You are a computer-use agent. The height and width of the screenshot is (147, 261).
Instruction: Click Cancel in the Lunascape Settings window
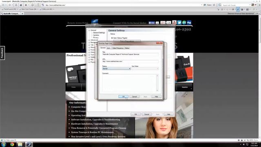point(146,114)
